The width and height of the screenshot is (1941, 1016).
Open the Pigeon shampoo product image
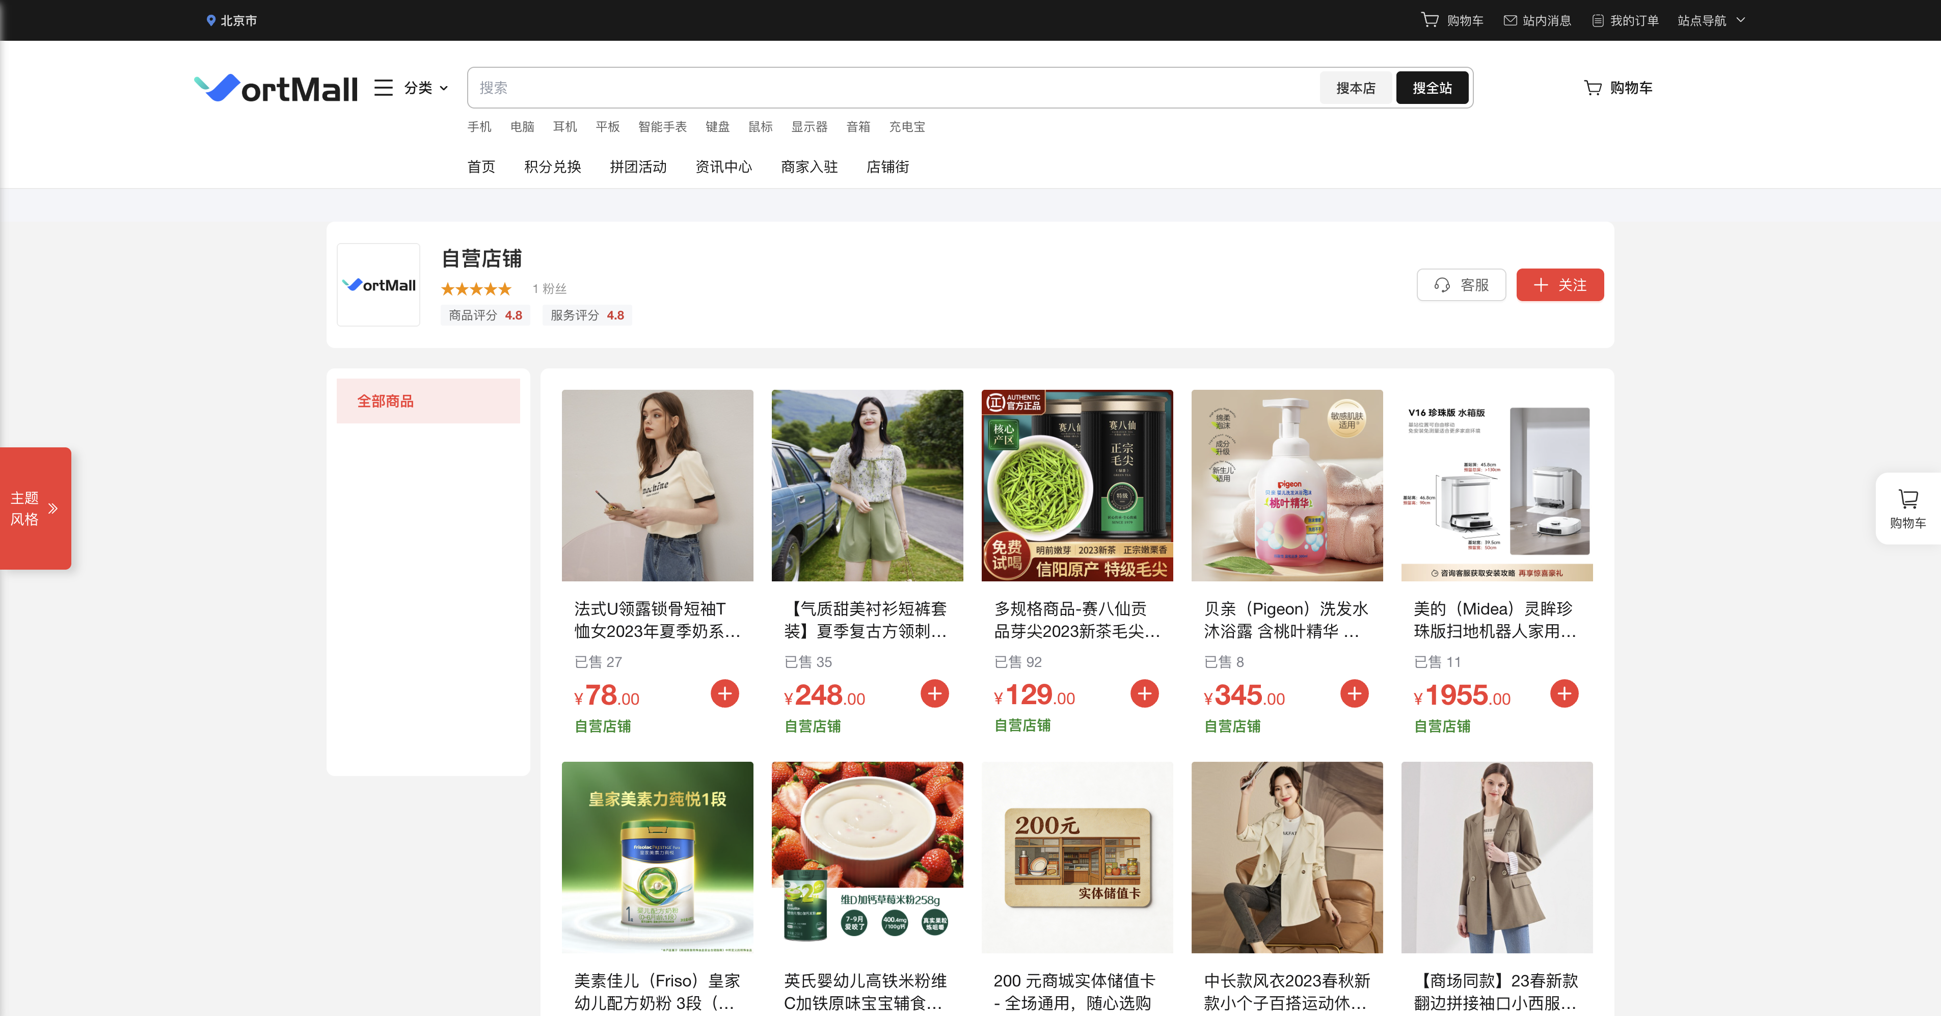1287,486
